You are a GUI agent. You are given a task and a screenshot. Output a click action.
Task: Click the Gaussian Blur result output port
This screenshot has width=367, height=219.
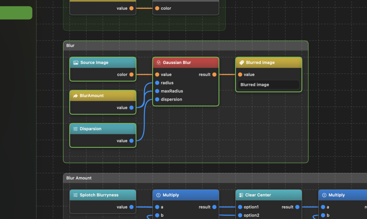coord(214,74)
